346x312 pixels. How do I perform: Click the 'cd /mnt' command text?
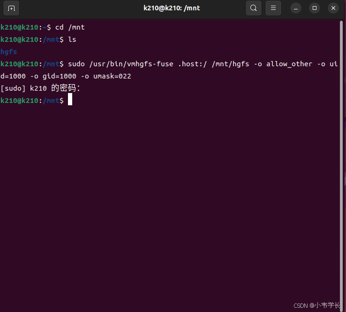coord(70,27)
